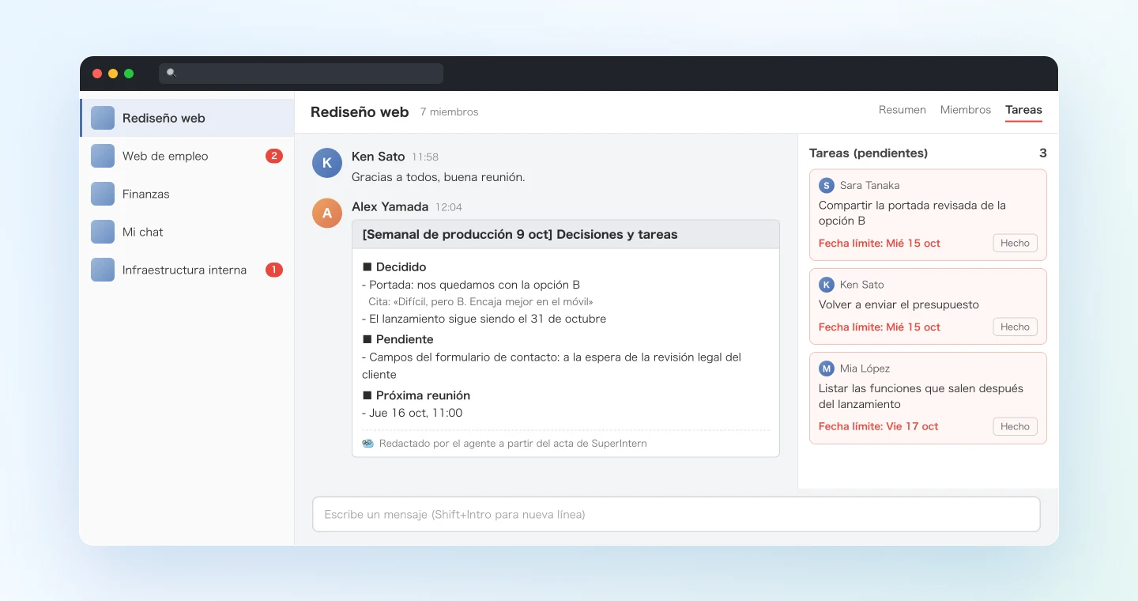Viewport: 1138px width, 601px height.
Task: Click Ken Sato's avatar in the chat
Action: [327, 163]
